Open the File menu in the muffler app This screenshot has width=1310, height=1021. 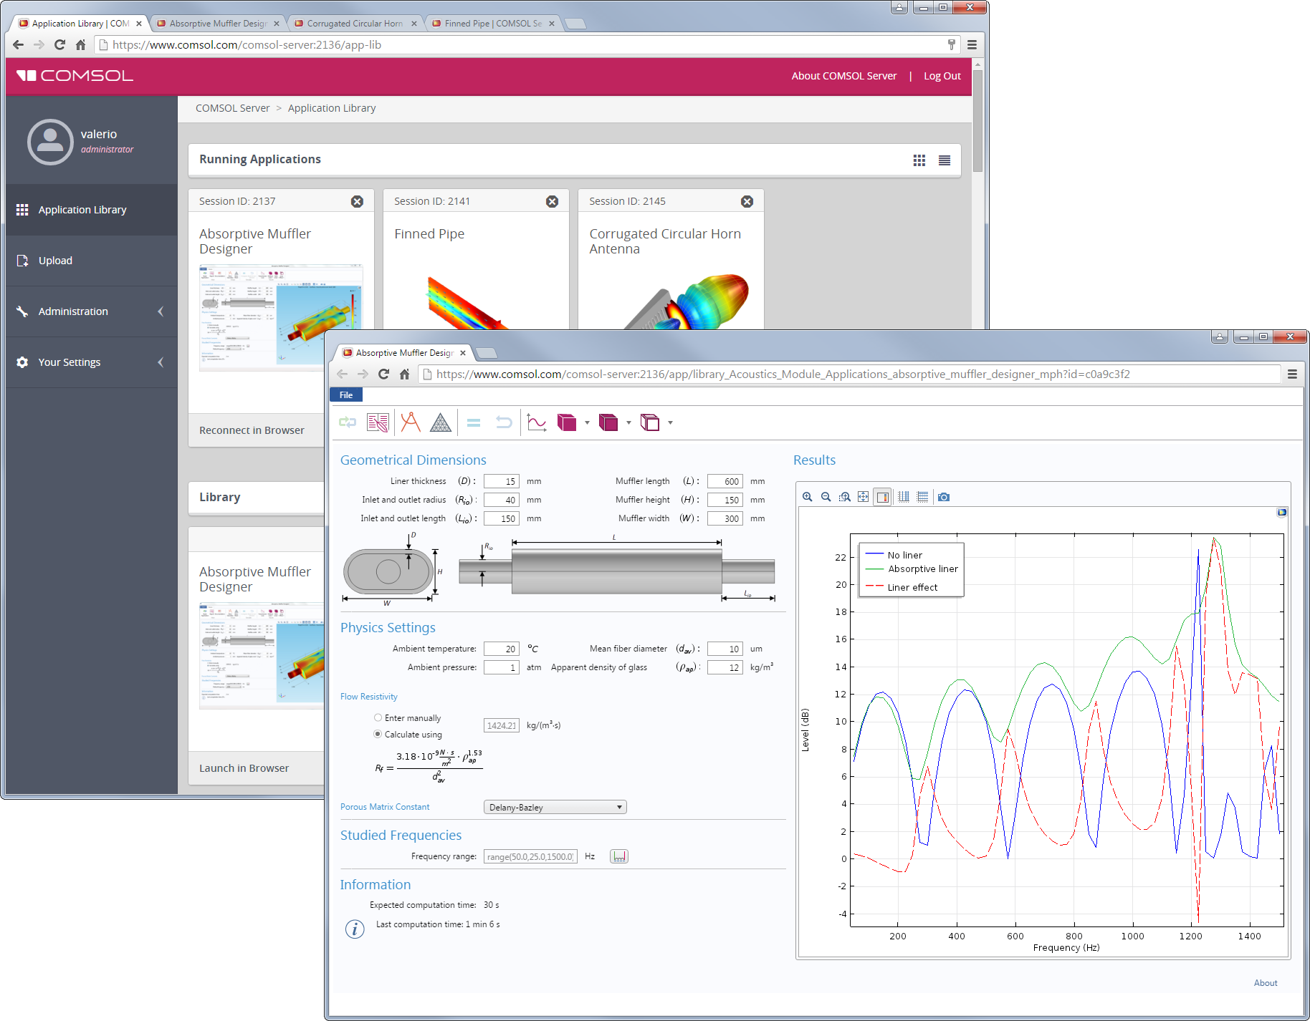coord(346,395)
